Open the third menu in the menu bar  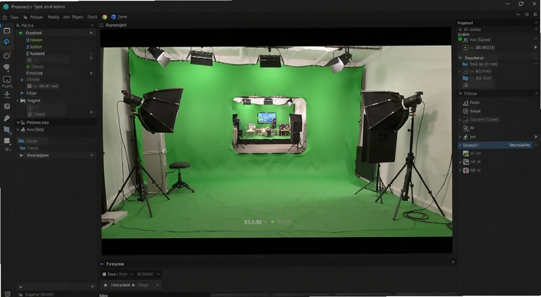(x=53, y=17)
